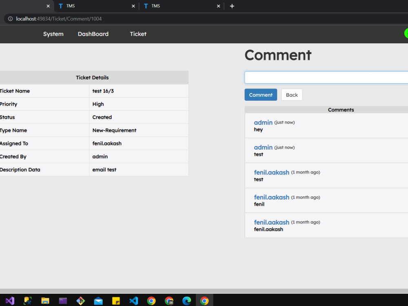Click the green user avatar in the navbar
The image size is (408, 306).
coord(406,33)
